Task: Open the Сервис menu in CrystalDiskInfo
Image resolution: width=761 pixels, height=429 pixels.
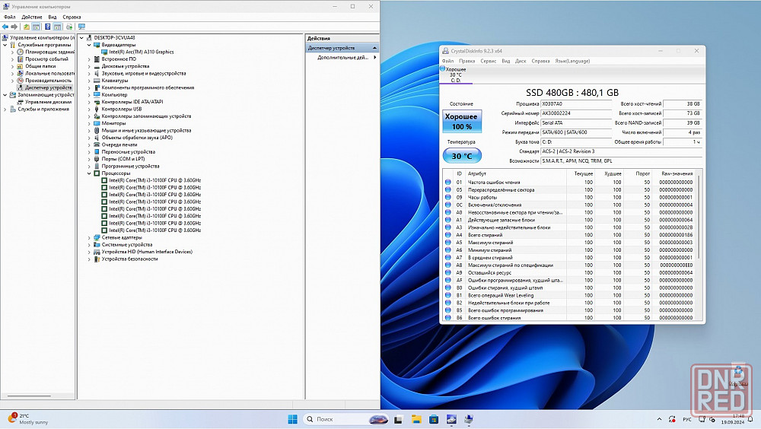Action: coord(488,61)
